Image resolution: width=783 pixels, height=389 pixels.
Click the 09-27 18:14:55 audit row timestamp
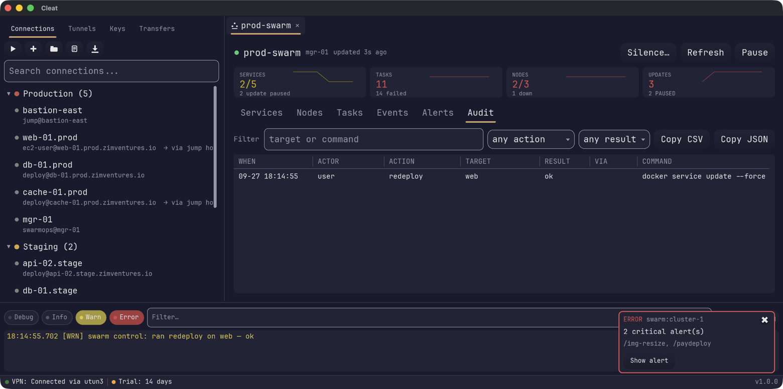tap(268, 176)
